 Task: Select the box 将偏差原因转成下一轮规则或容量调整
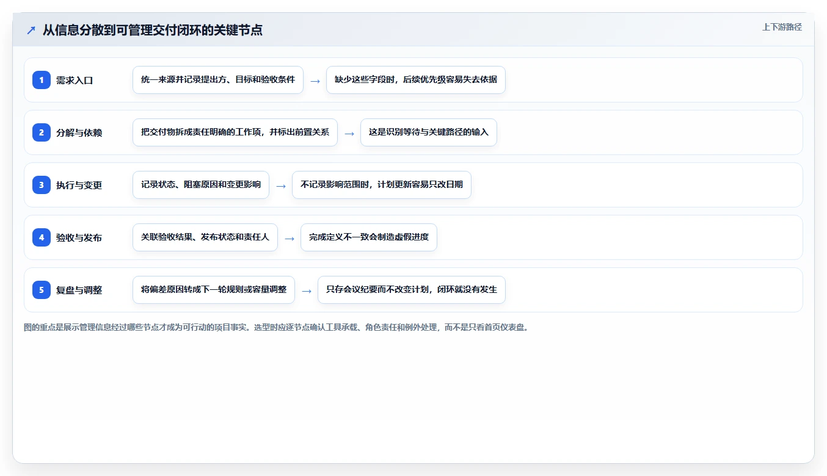[214, 290]
